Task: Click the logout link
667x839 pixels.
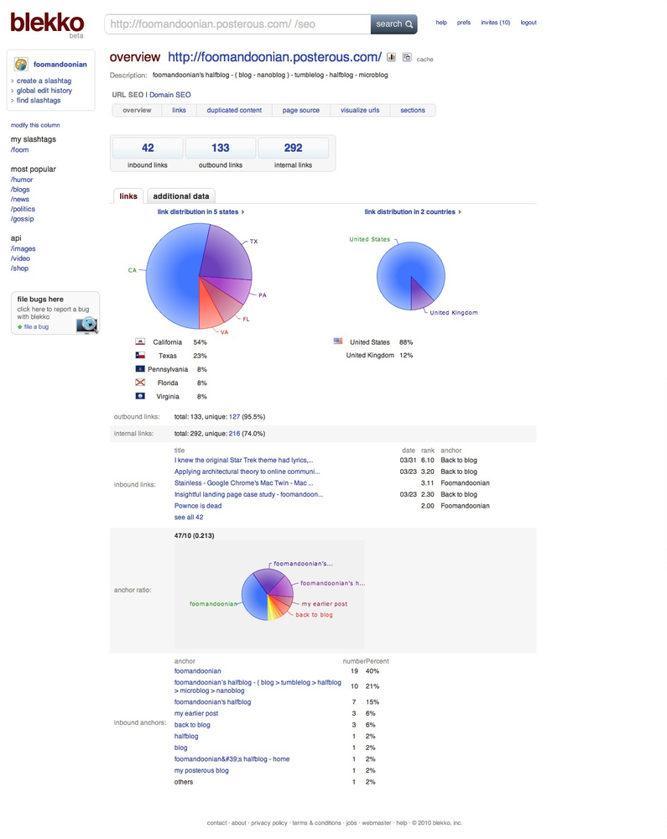Action: [529, 23]
